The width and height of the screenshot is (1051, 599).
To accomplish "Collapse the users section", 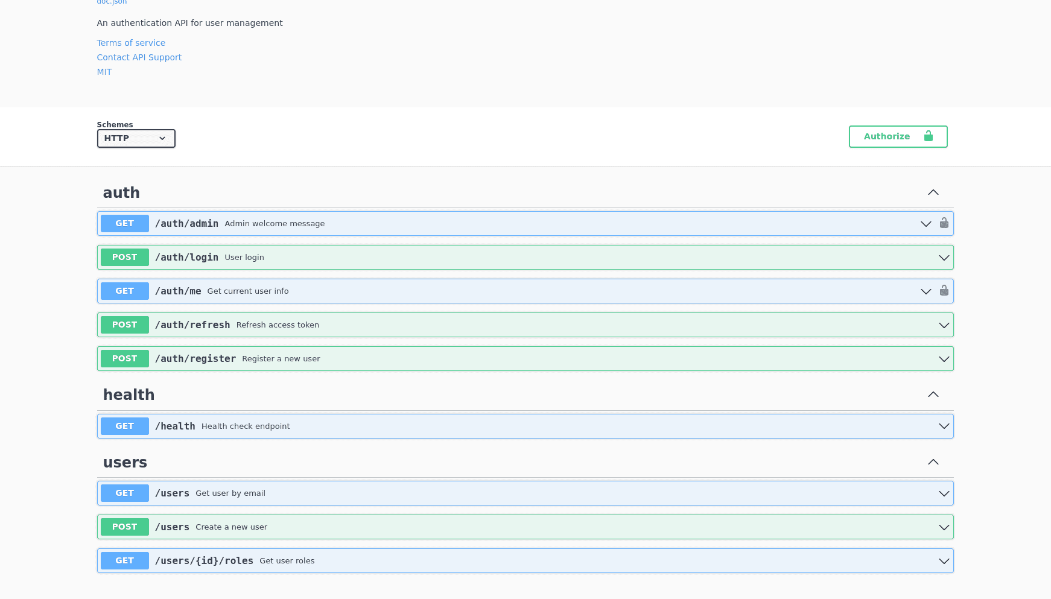I will pyautogui.click(x=933, y=462).
